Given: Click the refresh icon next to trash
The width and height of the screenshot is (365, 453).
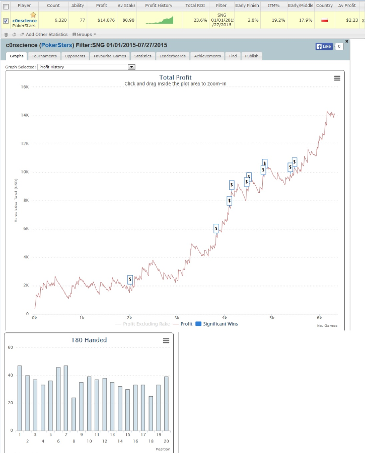Looking at the screenshot, I should pos(14,34).
